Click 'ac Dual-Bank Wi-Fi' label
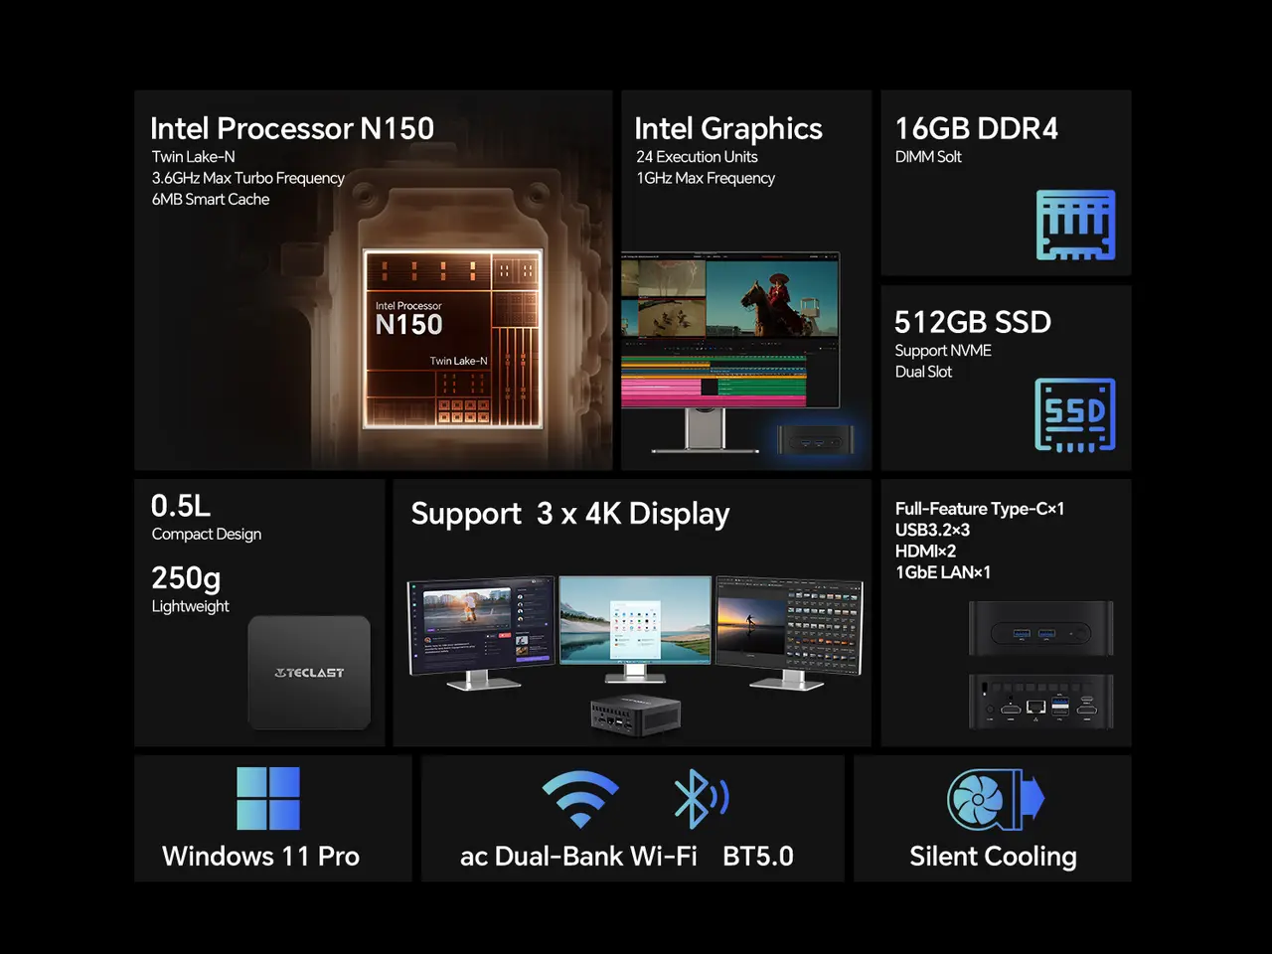Image resolution: width=1272 pixels, height=954 pixels. pyautogui.click(x=578, y=857)
